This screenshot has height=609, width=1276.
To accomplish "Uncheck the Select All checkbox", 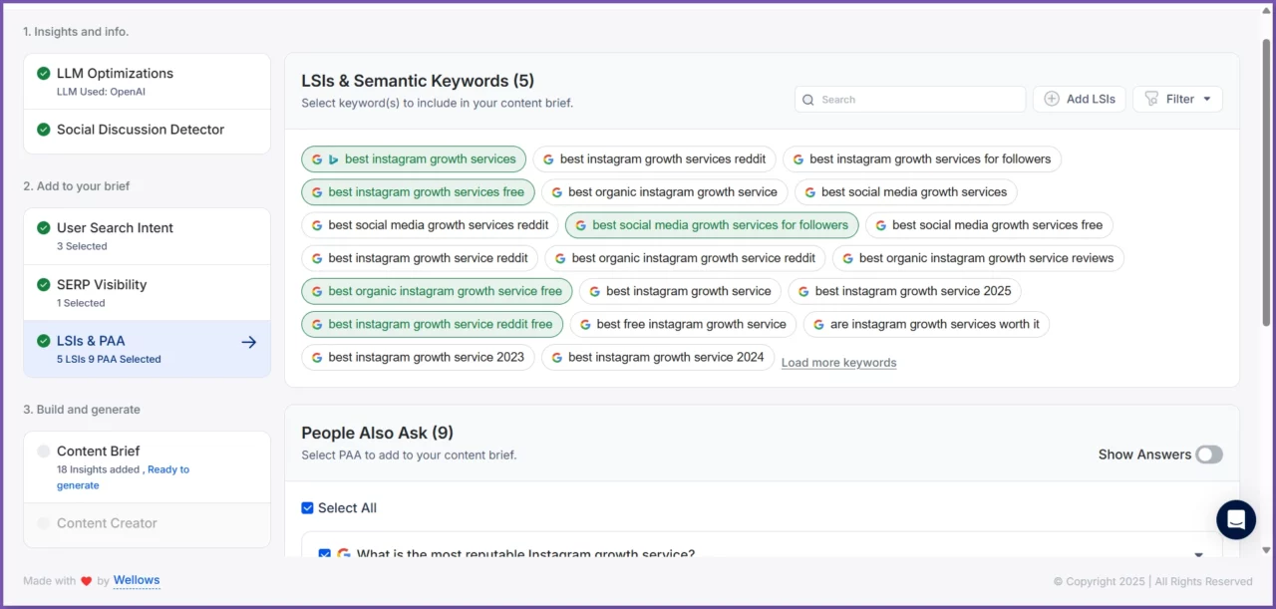I will pyautogui.click(x=308, y=508).
